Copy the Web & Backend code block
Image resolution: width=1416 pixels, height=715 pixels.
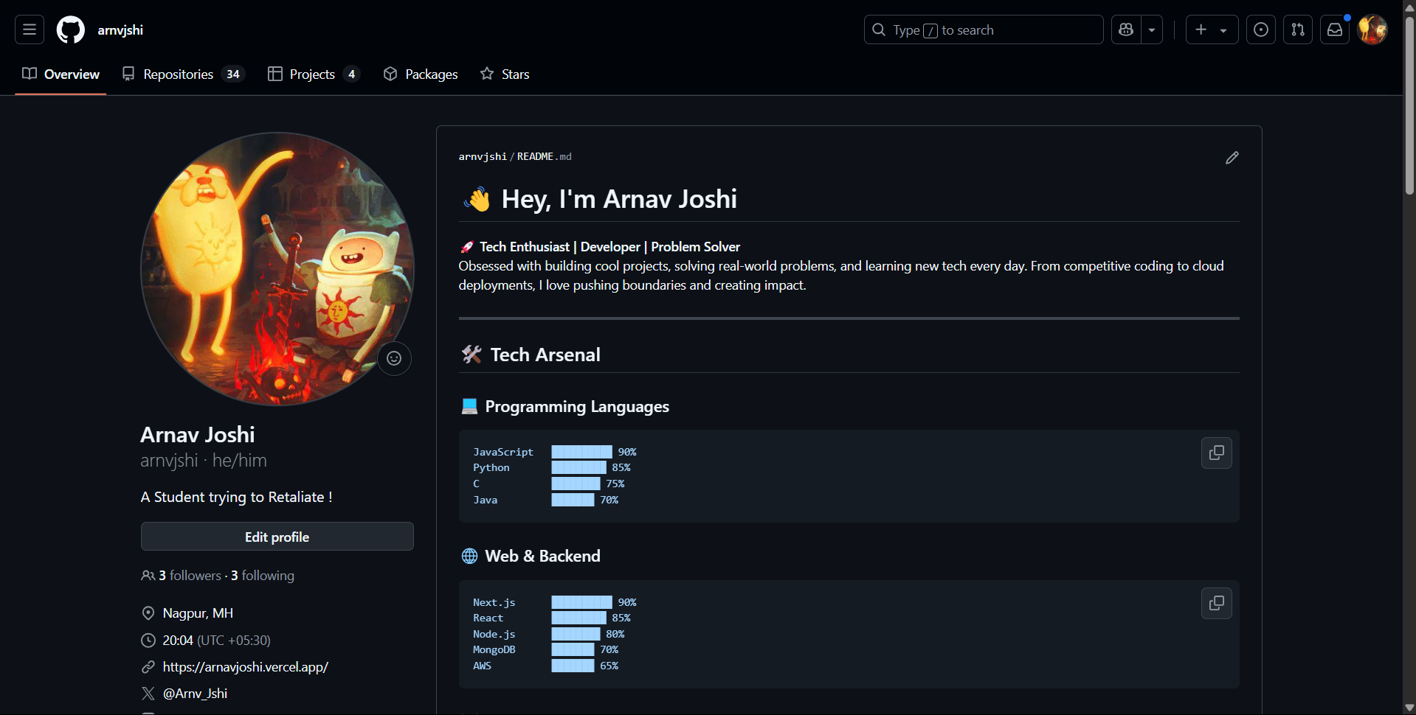pos(1216,603)
